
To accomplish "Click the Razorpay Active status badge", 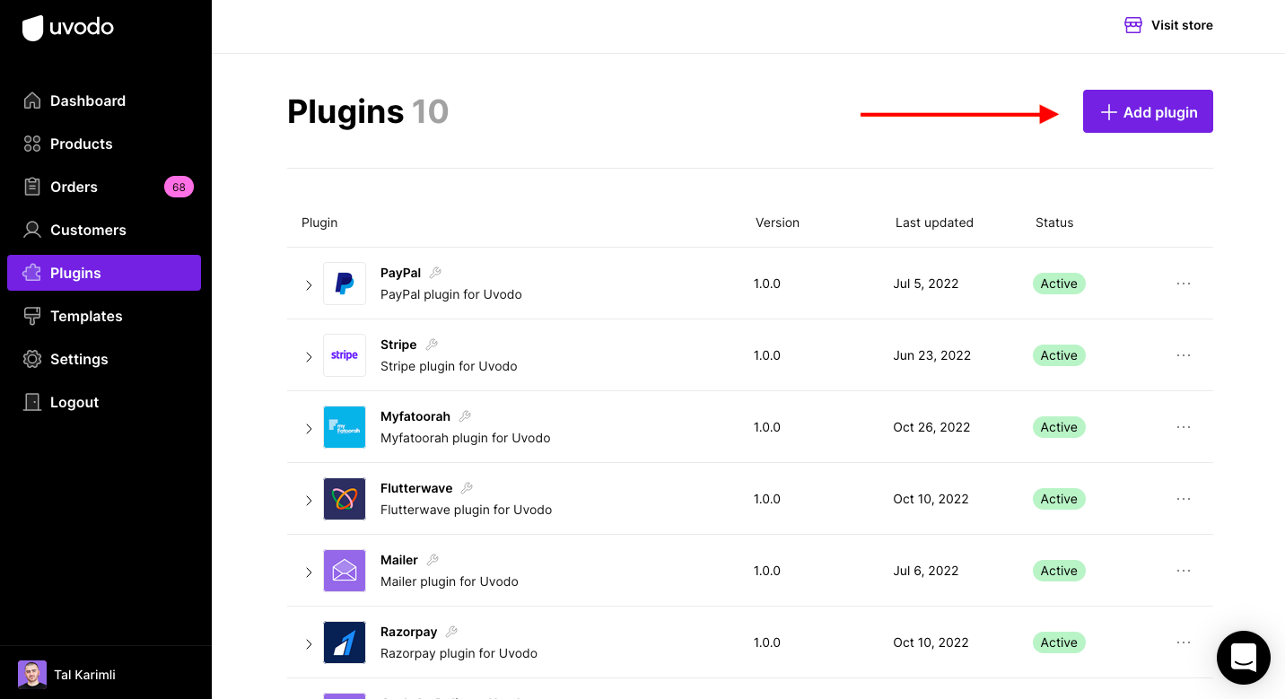I will coord(1059,642).
